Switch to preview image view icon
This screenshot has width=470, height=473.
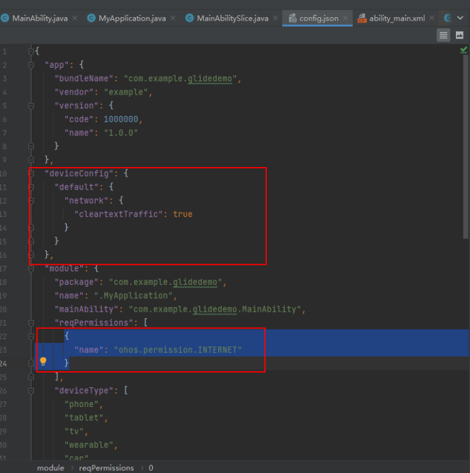pos(460,35)
